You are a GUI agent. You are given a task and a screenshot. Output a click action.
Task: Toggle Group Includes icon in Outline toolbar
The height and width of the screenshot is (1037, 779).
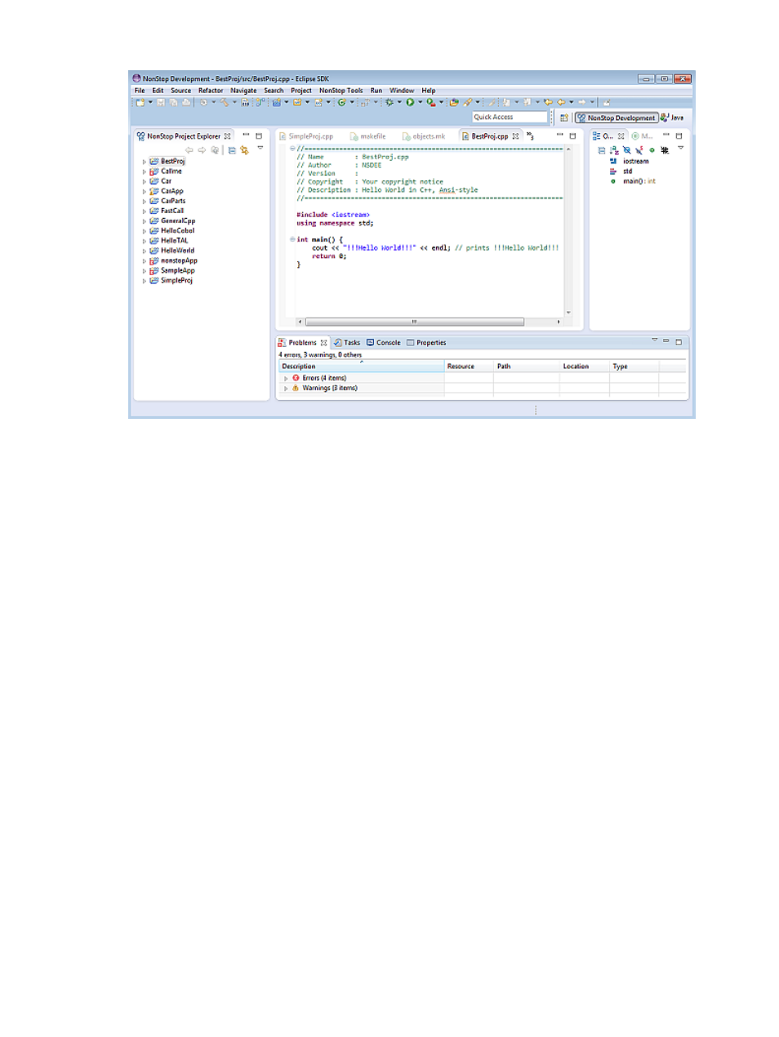coord(665,150)
